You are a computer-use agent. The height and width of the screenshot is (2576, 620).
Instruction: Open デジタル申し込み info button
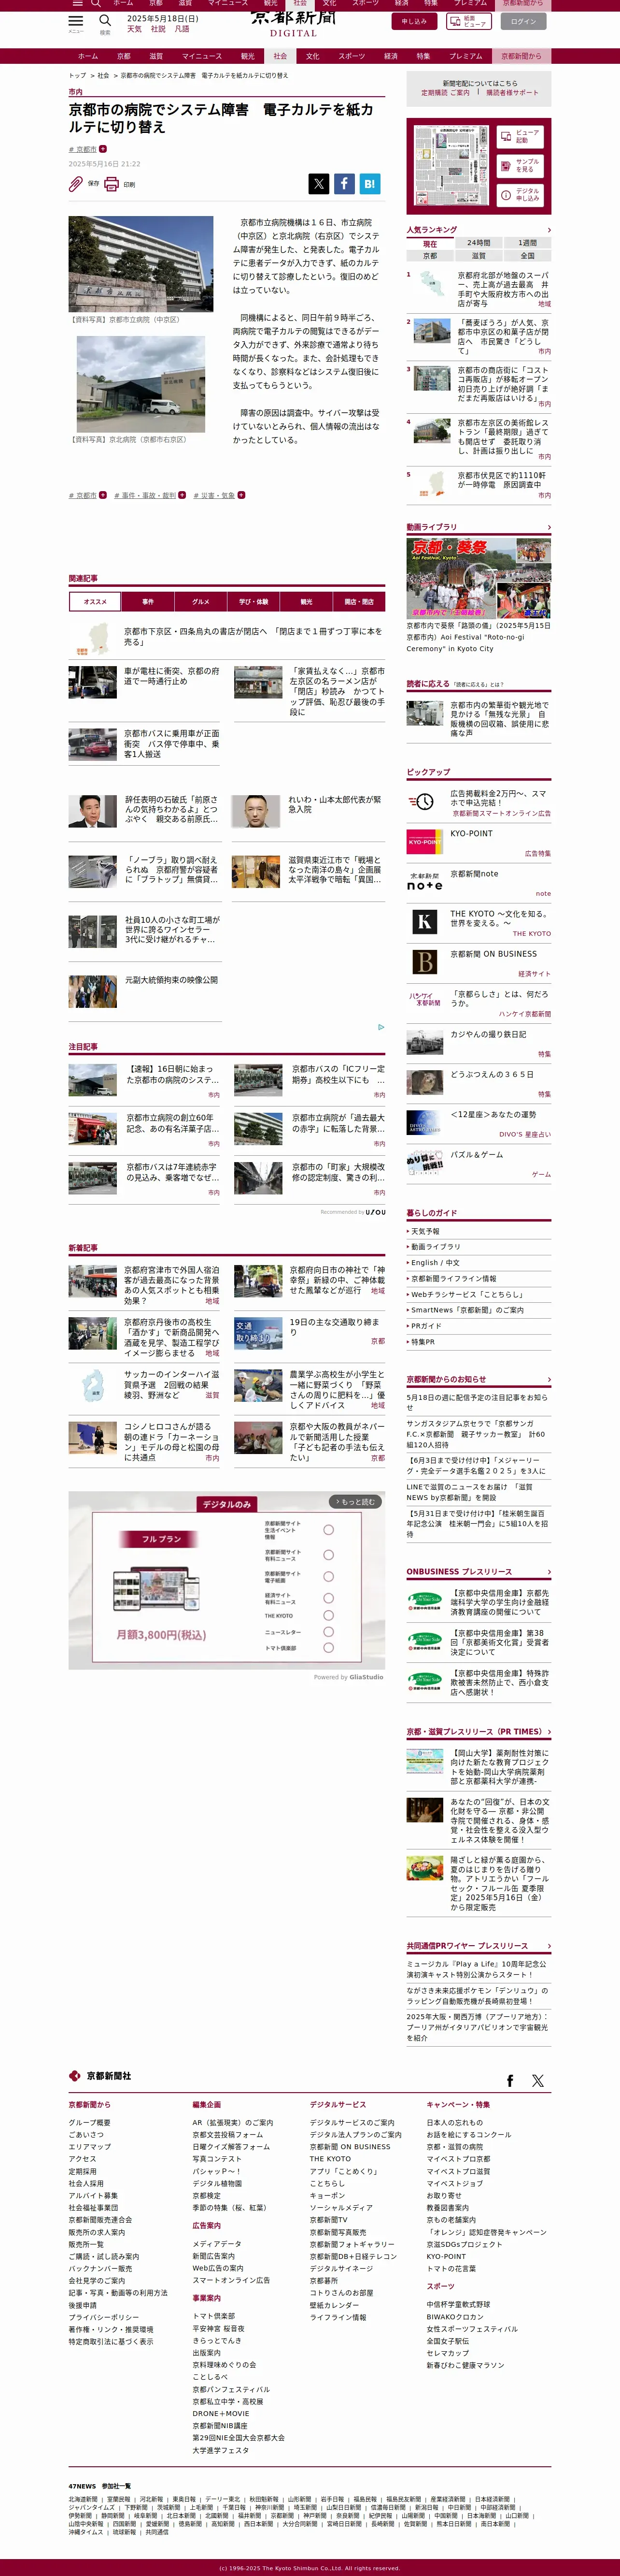pyautogui.click(x=520, y=195)
